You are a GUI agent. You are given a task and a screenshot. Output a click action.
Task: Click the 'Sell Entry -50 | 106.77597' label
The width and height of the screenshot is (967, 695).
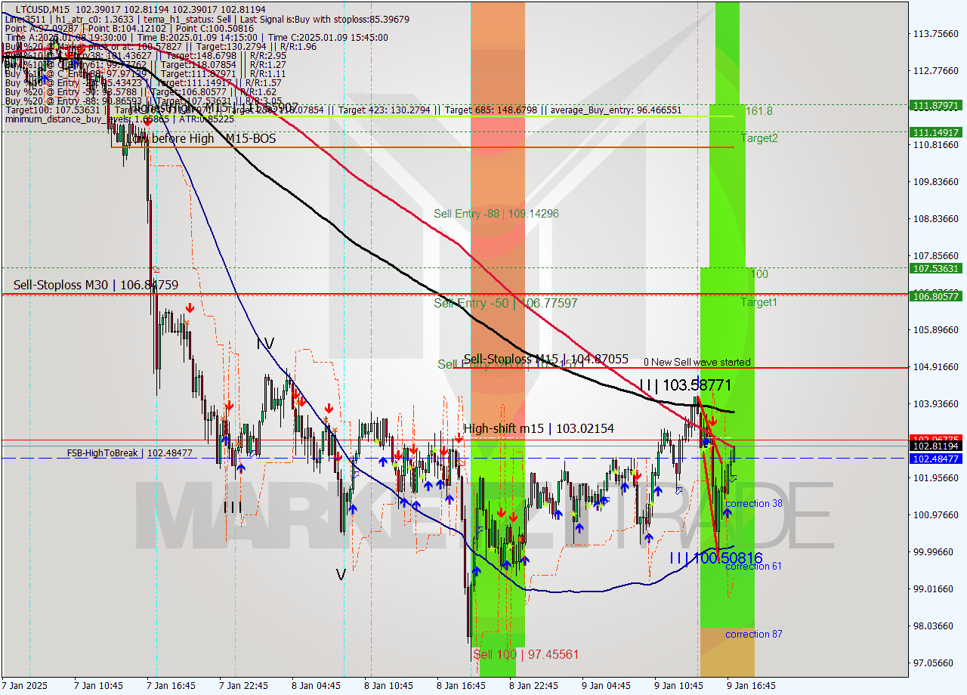(x=505, y=303)
